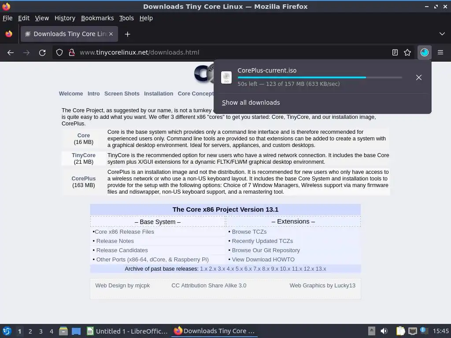Download the TinyCore (21 MB) image
Viewport: 451px width, 338px height.
pyautogui.click(x=83, y=155)
